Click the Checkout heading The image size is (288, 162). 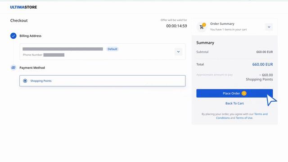click(x=19, y=21)
